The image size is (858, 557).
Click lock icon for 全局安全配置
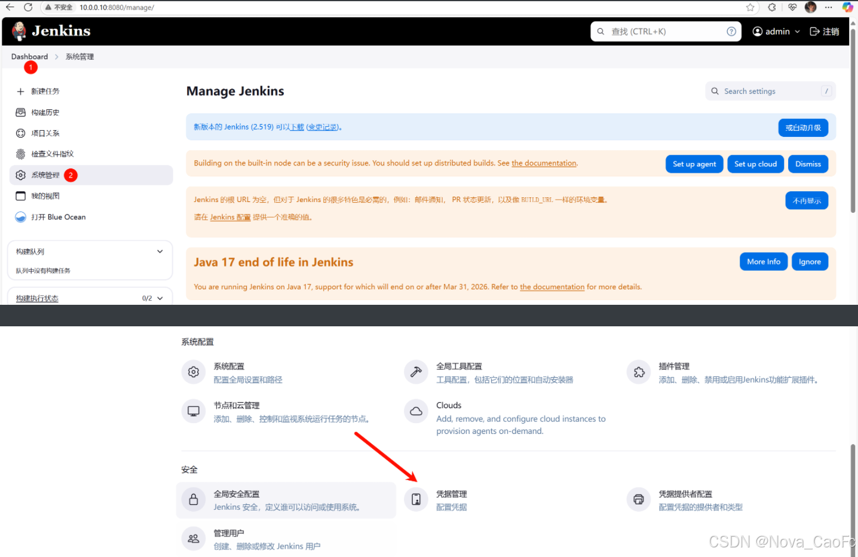point(194,500)
